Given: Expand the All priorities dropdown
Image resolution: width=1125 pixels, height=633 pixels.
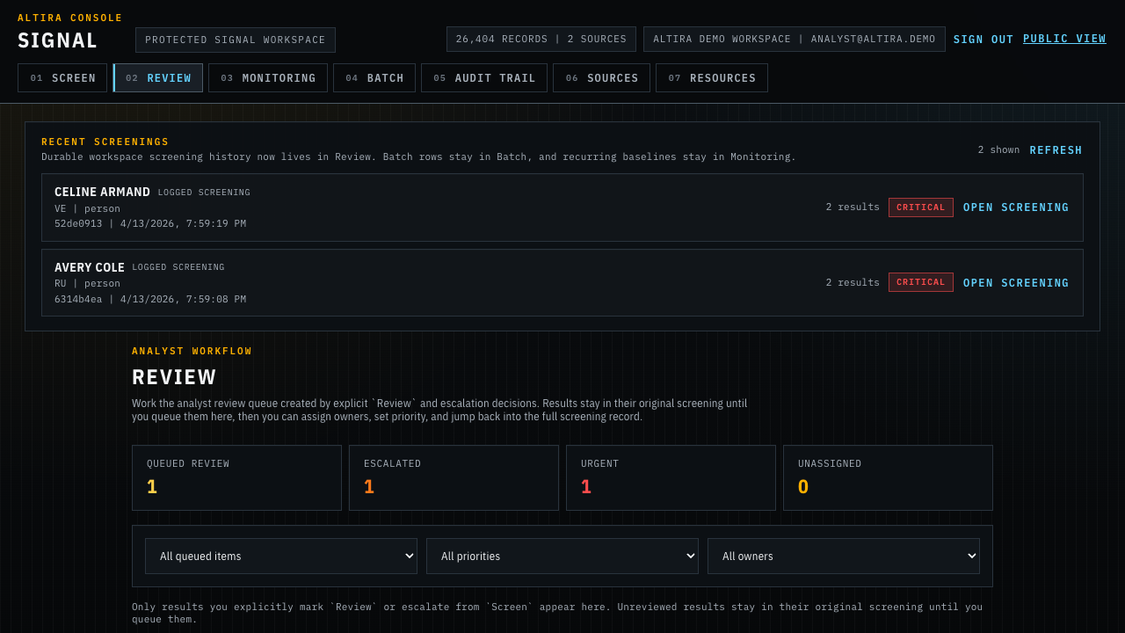Looking at the screenshot, I should [562, 556].
